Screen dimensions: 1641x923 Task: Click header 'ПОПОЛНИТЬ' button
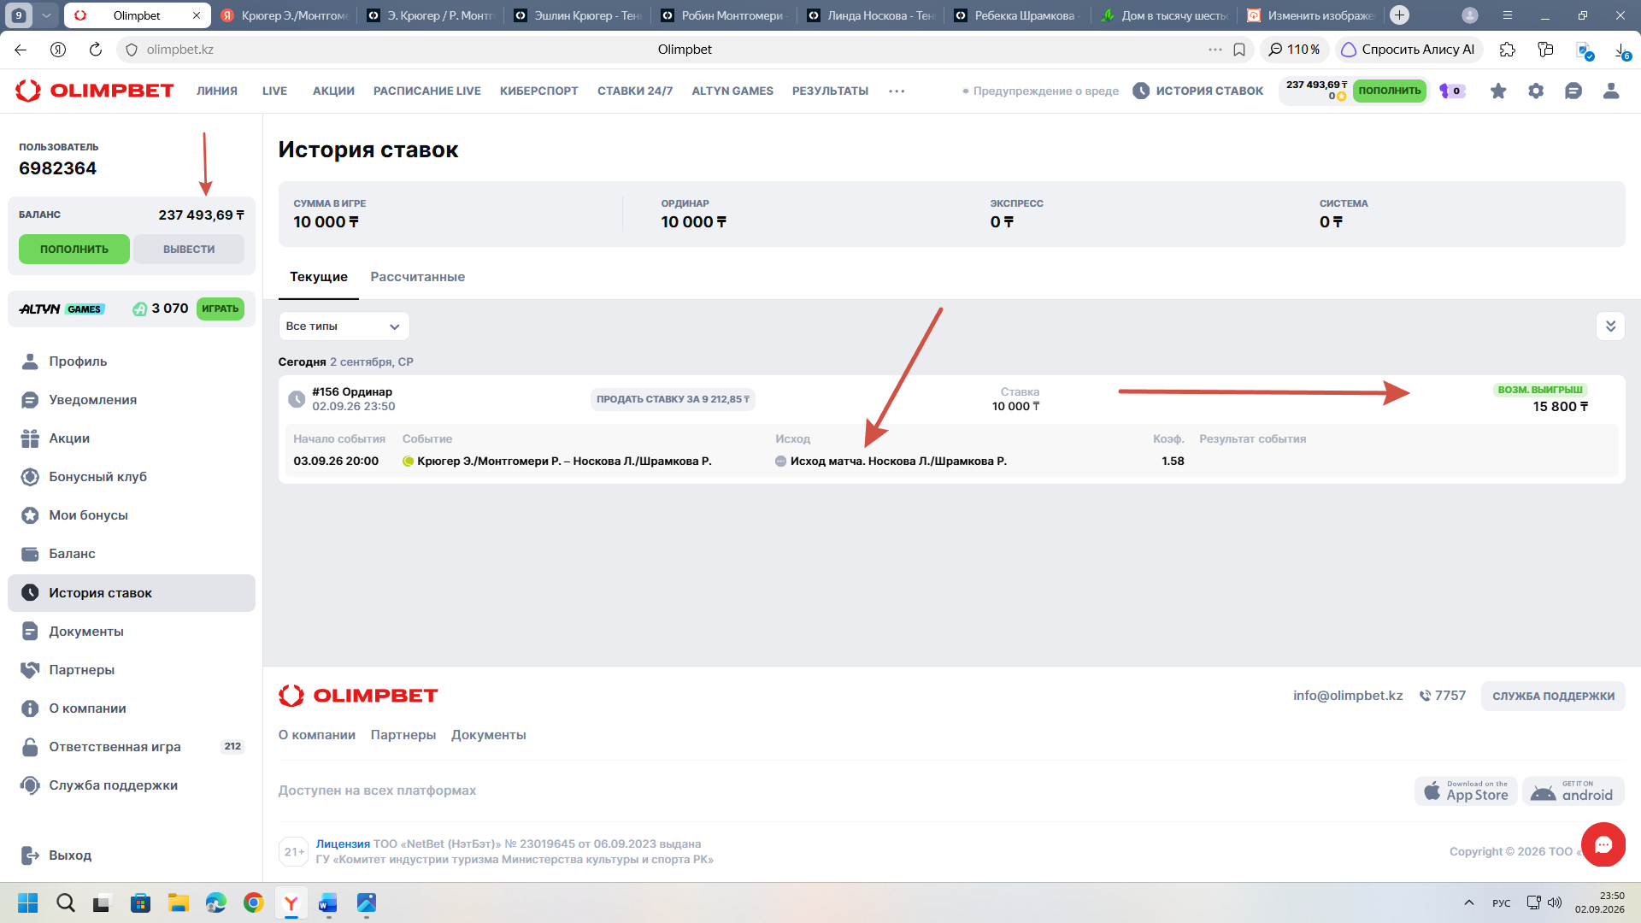[x=1390, y=91]
